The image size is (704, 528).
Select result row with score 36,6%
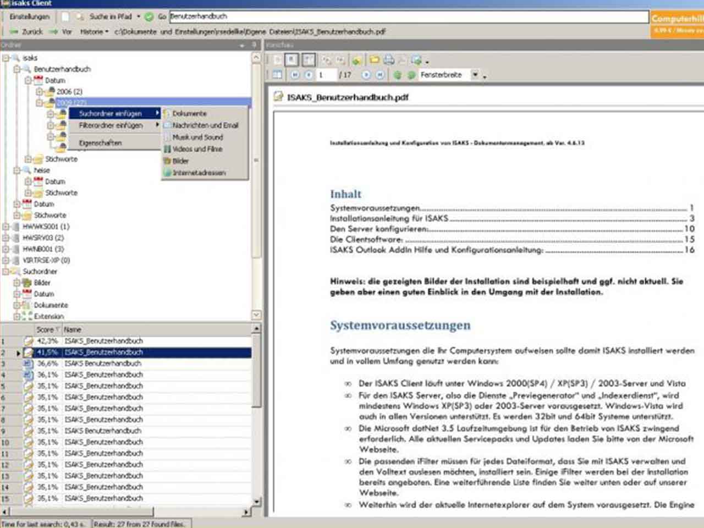click(x=126, y=364)
